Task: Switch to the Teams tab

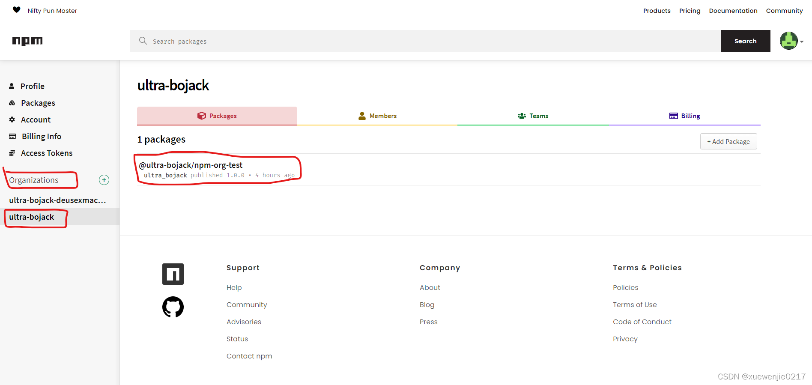Action: (533, 116)
